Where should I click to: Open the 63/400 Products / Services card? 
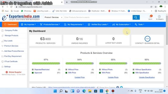pyautogui.click(x=45, y=40)
